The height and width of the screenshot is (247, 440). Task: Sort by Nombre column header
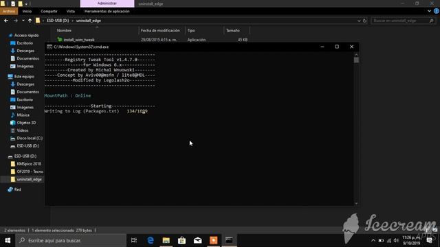pyautogui.click(x=64, y=30)
